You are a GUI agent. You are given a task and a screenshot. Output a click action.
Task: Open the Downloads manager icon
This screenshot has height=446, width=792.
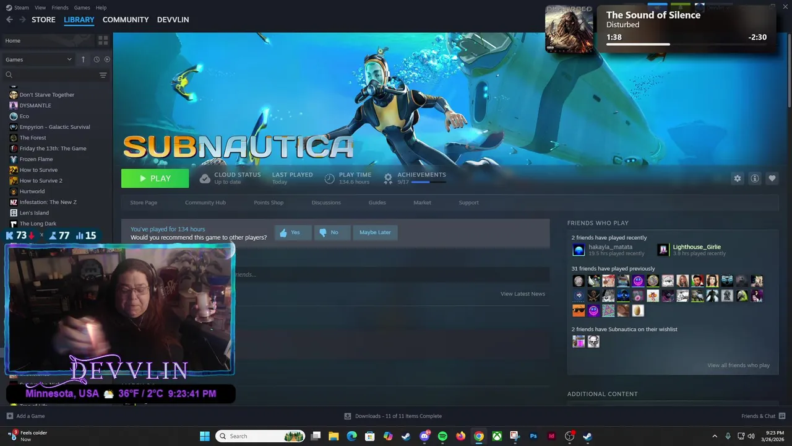(x=348, y=416)
